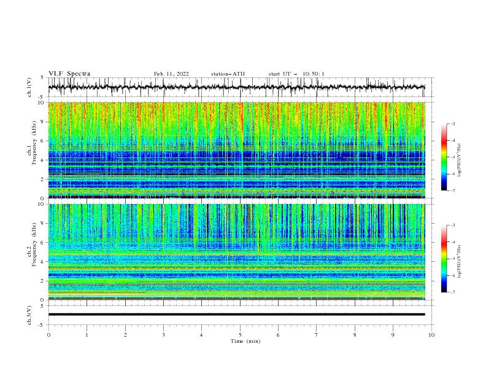The width and height of the screenshot is (486, 376).
Task: Click the ch.3 voltage trace bar
Action: coord(236,315)
